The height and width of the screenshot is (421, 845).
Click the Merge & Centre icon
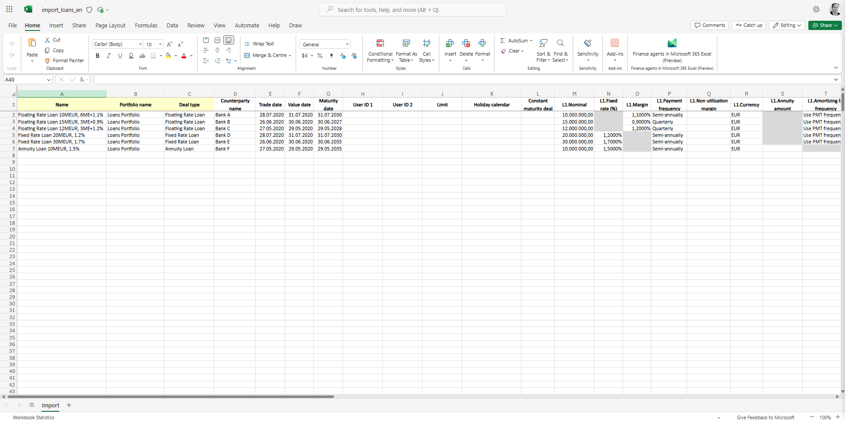pos(247,56)
